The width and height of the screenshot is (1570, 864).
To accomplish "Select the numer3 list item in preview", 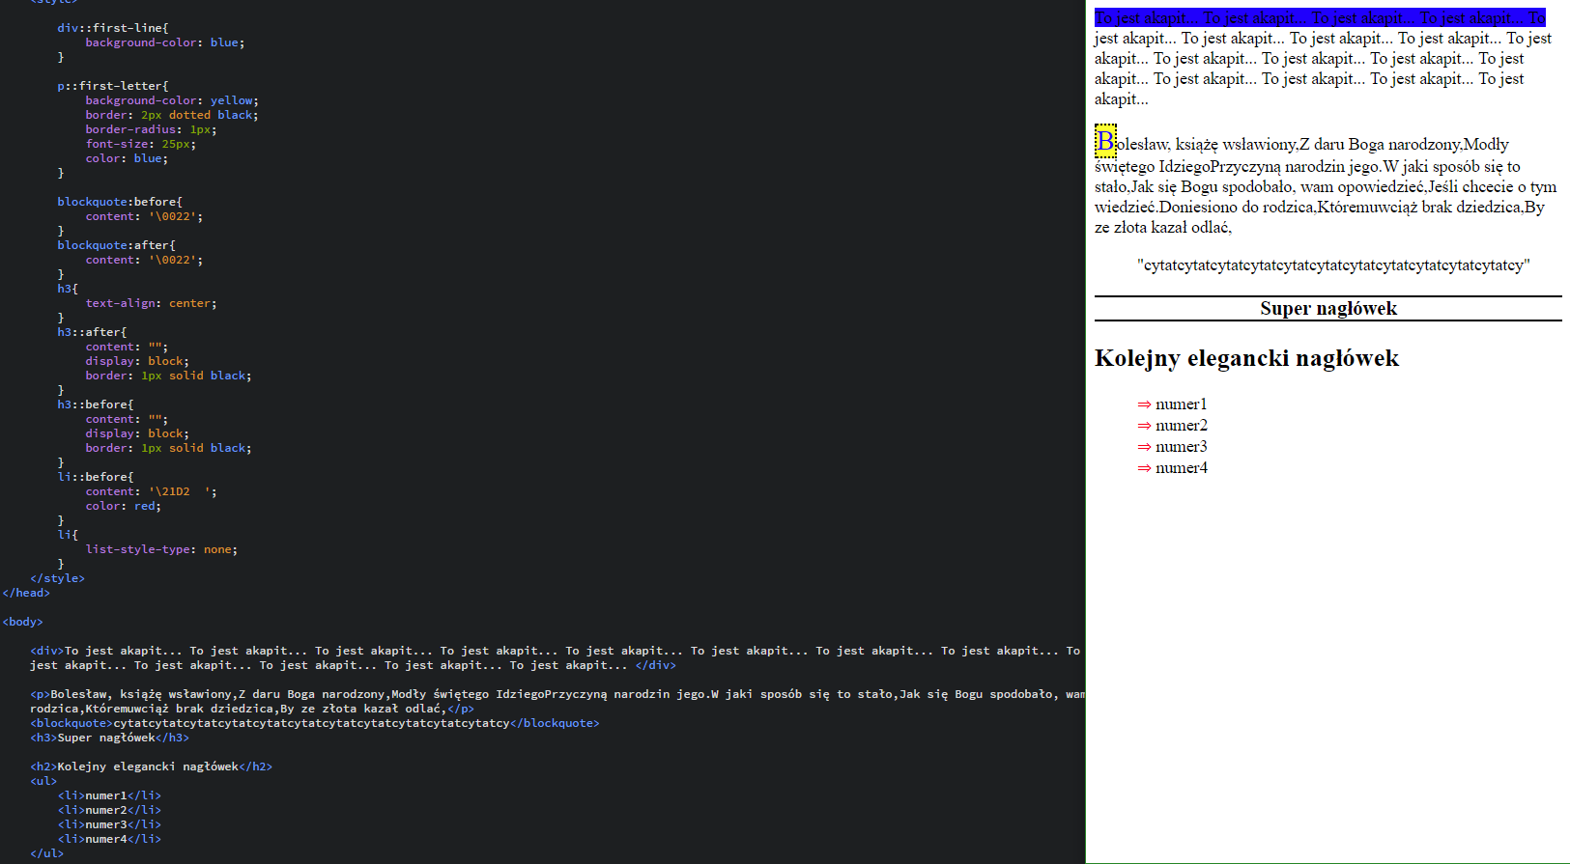I will (1181, 447).
